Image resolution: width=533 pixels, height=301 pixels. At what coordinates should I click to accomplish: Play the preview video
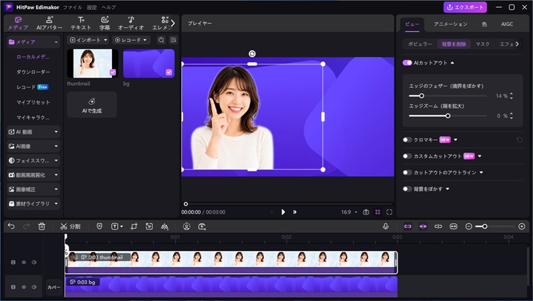[283, 212]
